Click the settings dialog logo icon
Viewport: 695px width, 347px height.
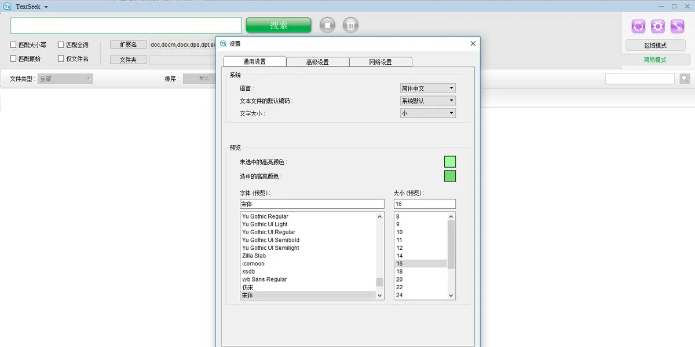tap(224, 43)
